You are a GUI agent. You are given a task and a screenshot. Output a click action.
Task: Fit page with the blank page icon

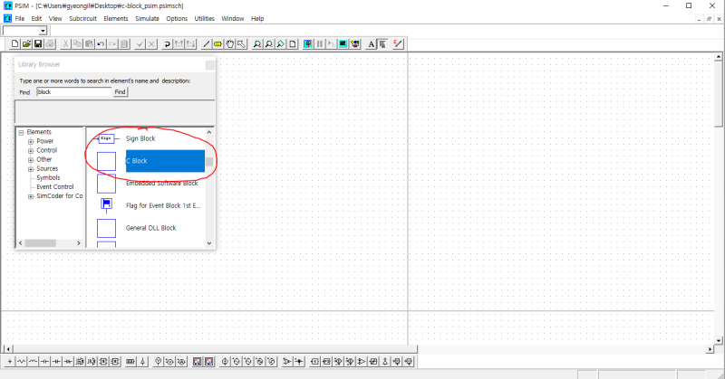pyautogui.click(x=292, y=44)
